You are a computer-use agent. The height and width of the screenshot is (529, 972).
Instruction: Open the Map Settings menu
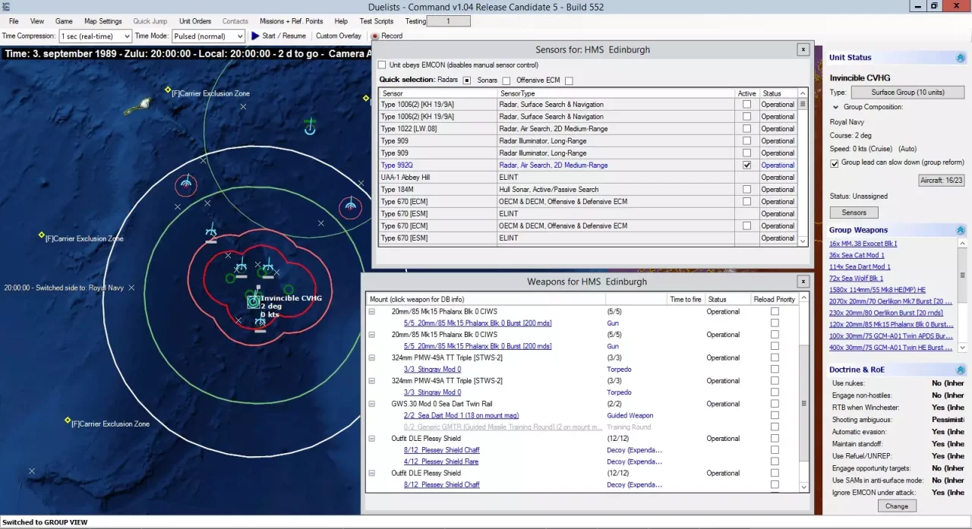point(102,20)
